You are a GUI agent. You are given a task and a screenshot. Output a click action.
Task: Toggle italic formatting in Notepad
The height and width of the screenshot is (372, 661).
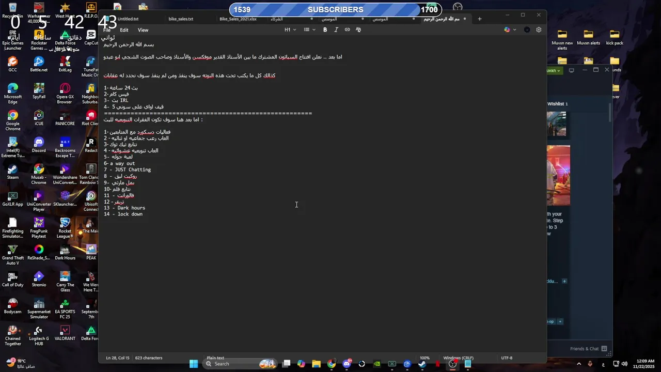336,30
